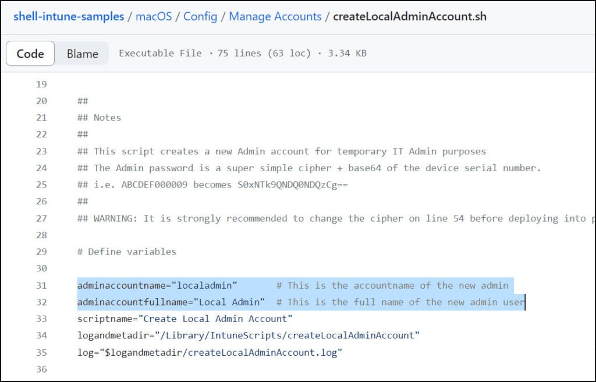Select the Code view tab
Image resolution: width=596 pixels, height=382 pixels.
click(30, 54)
